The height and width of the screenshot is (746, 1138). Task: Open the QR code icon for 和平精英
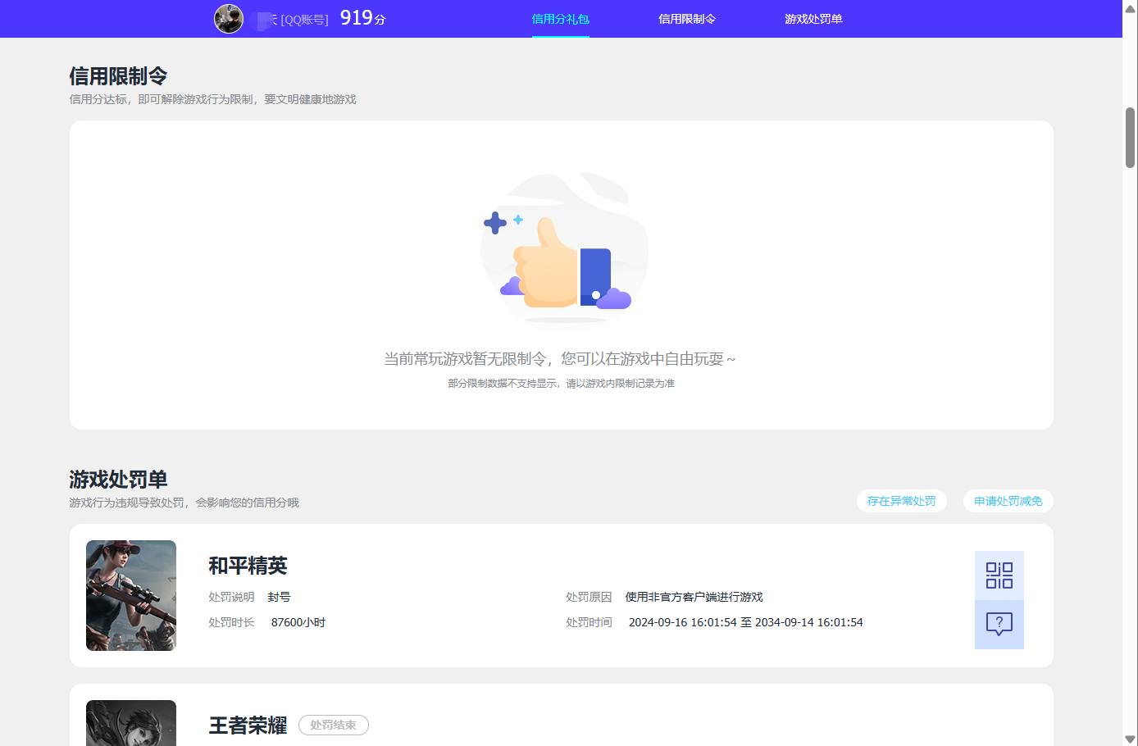click(x=999, y=575)
